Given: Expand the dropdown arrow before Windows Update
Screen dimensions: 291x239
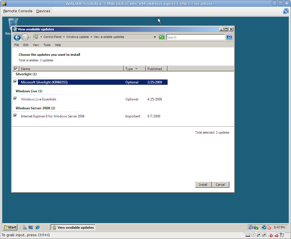Looking at the screenshot, I should 64,37.
